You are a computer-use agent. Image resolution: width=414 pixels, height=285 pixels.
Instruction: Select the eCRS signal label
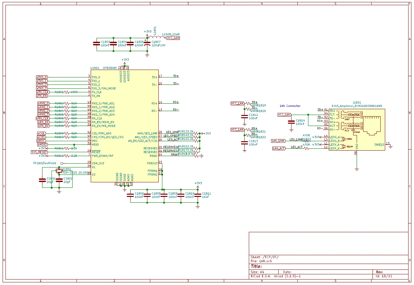coord(41,137)
